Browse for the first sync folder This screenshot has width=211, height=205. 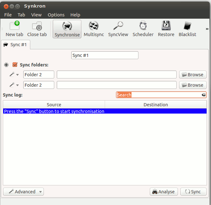tap(193, 74)
